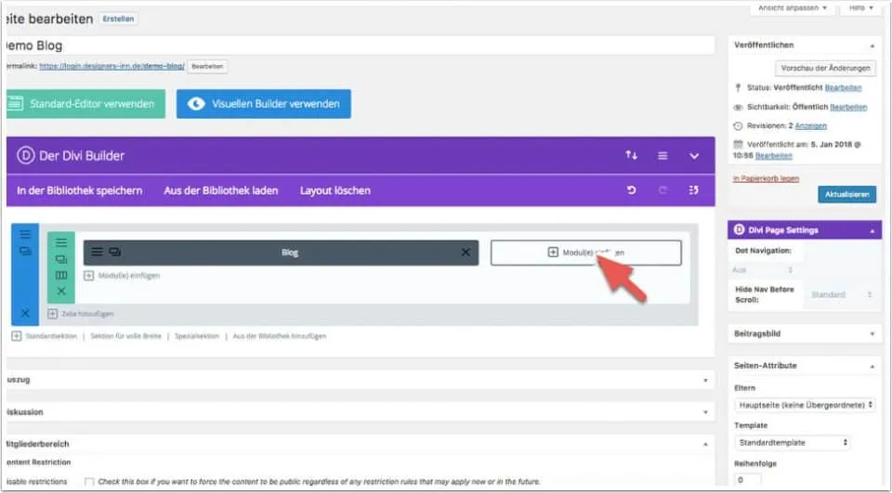The height and width of the screenshot is (493, 892).
Task: Open Divi Builder history icon
Action: (x=693, y=190)
